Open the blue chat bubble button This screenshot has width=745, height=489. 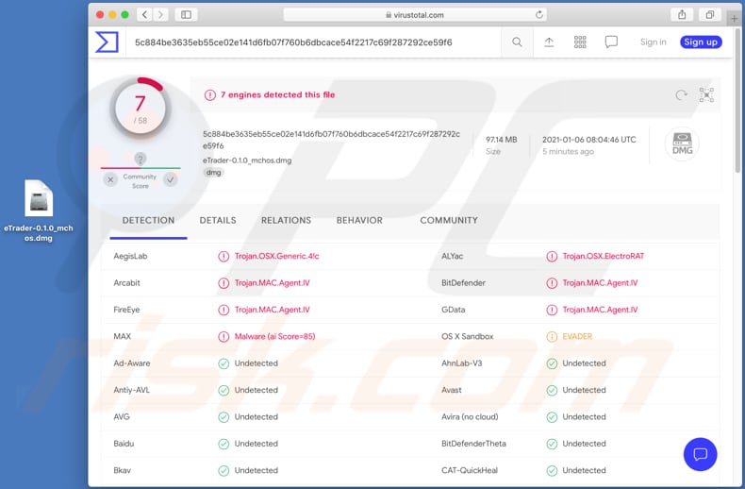click(x=700, y=454)
